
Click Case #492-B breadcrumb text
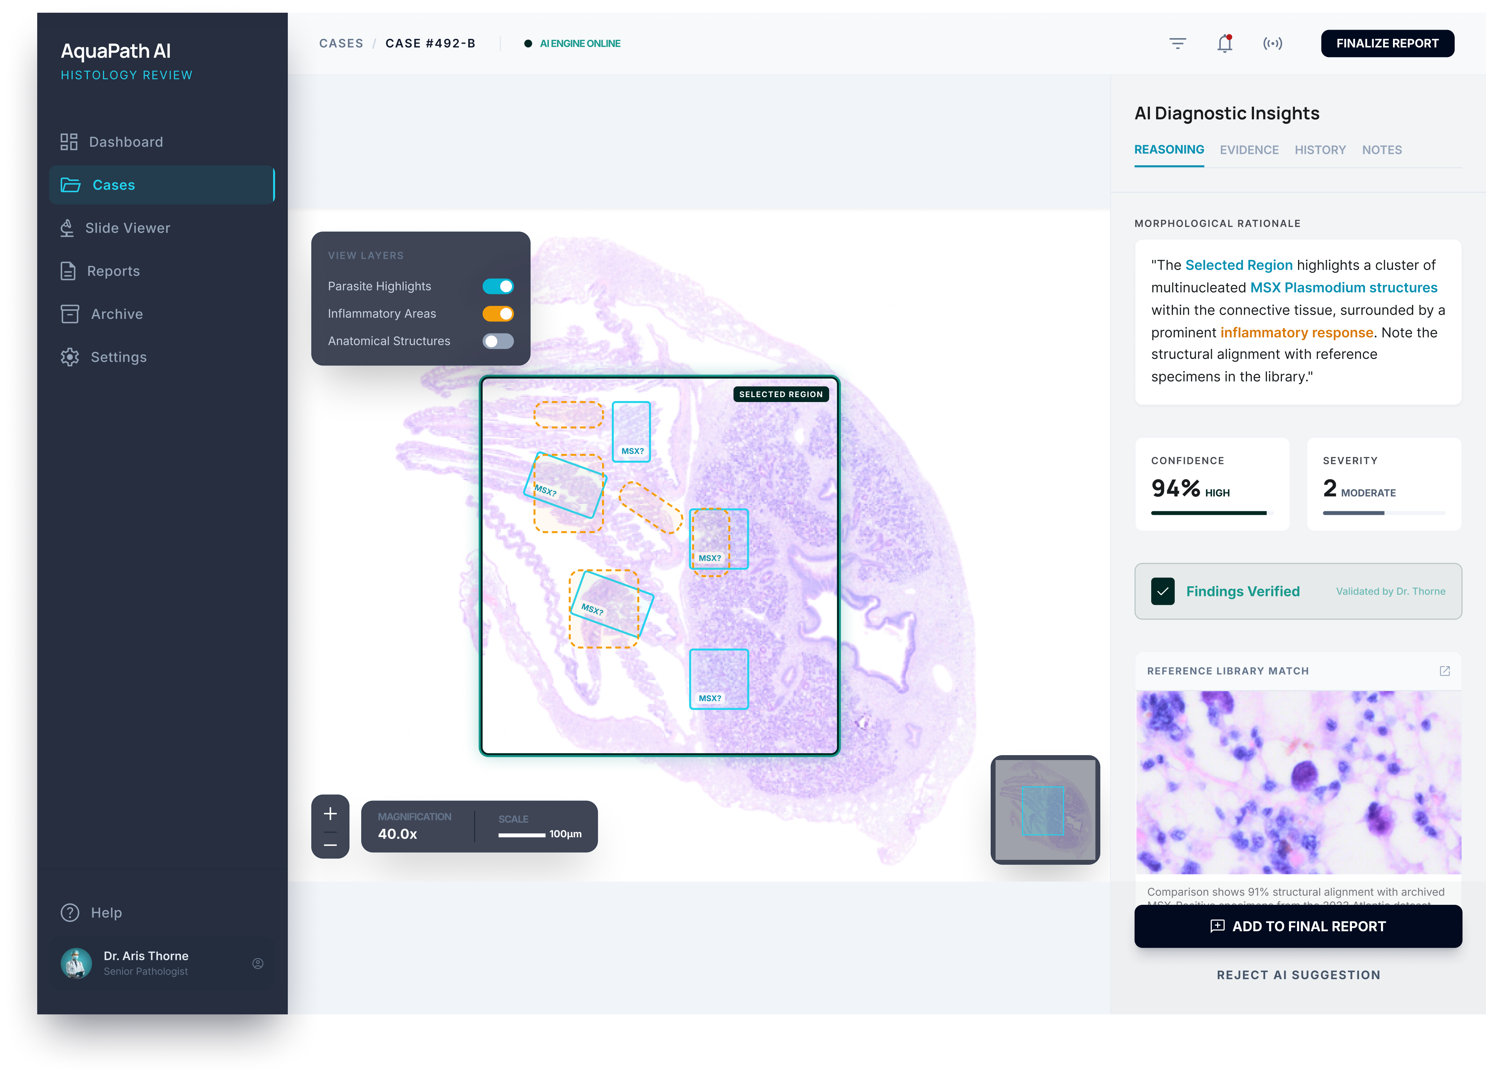pyautogui.click(x=430, y=43)
